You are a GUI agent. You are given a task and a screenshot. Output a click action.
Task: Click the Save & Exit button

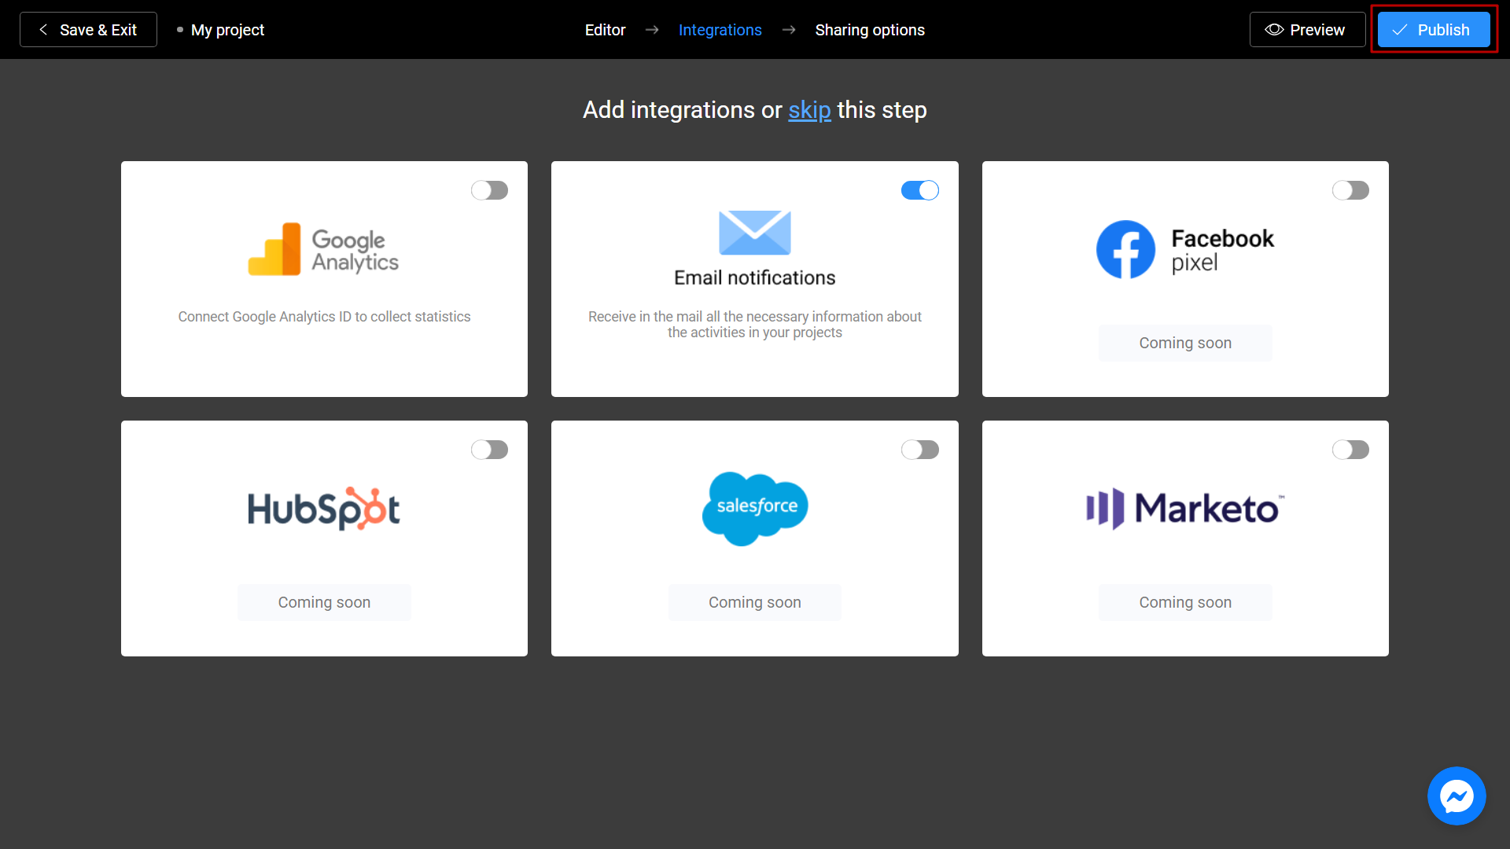coord(89,29)
